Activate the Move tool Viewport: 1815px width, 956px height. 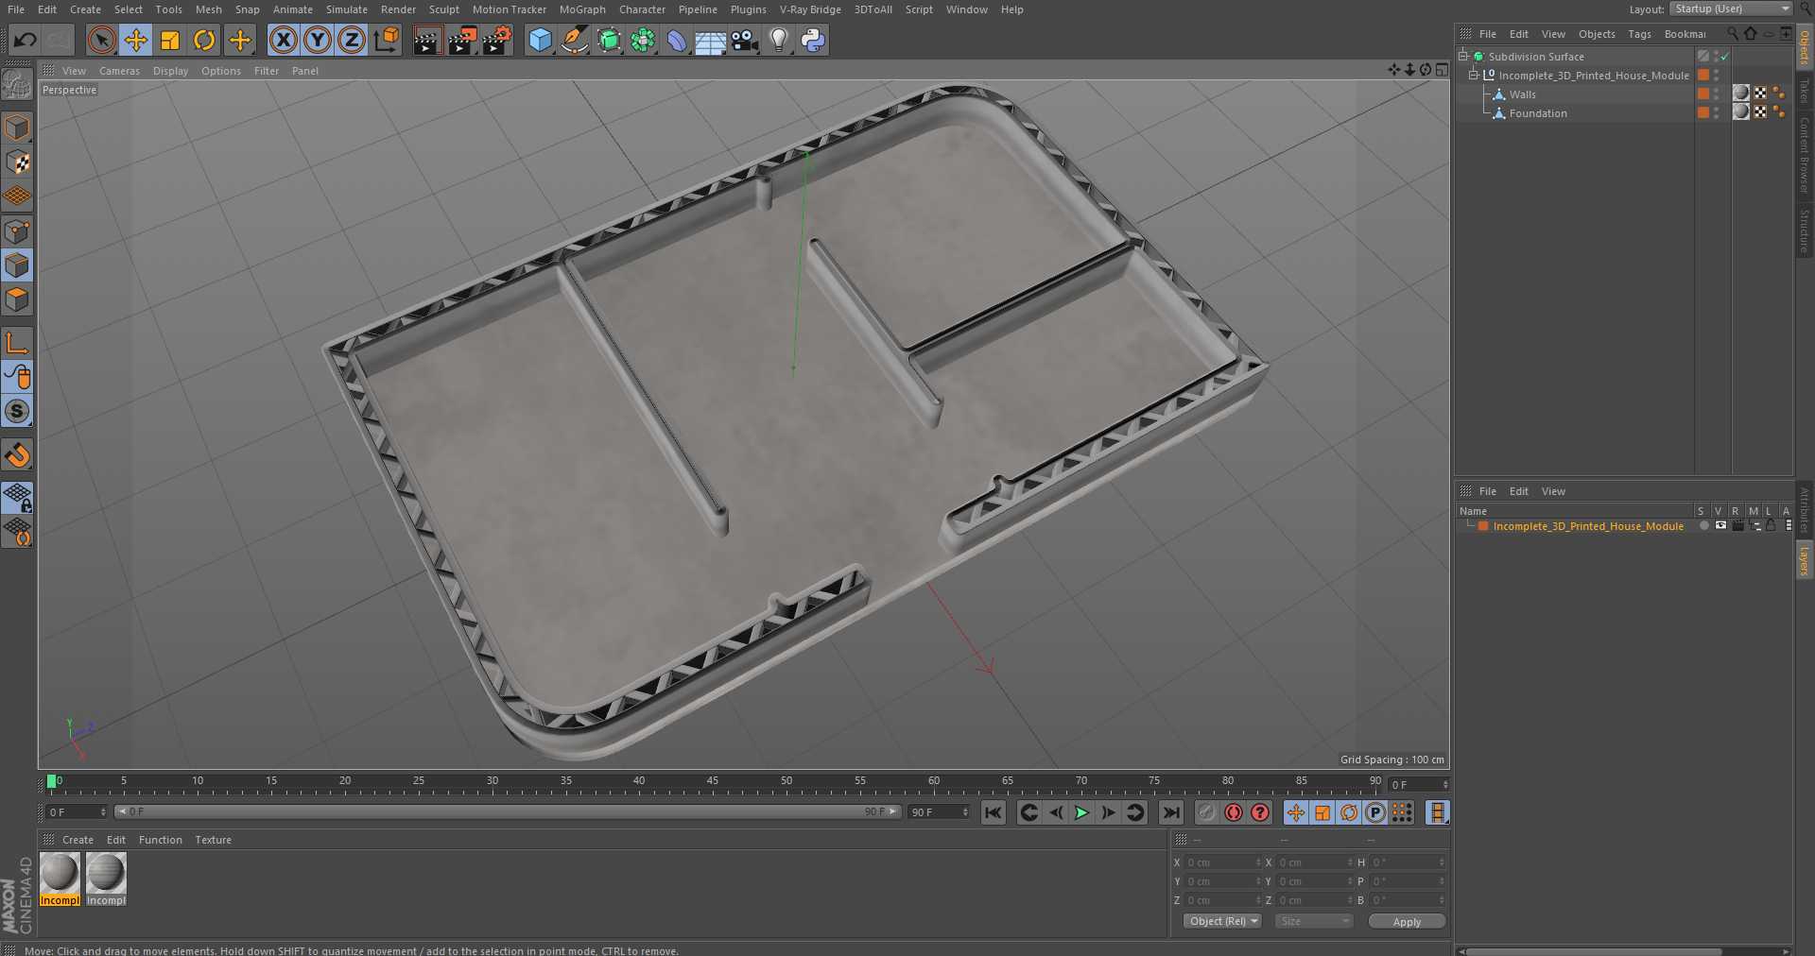click(135, 40)
